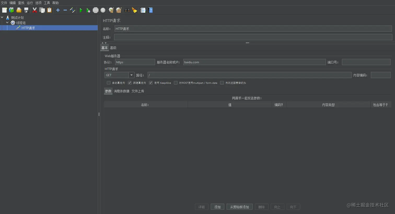Click the Shutdown test icon
The image size is (395, 214).
[103, 10]
